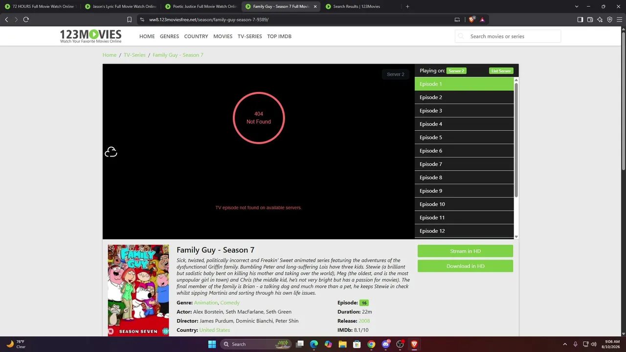
Task: Switch to 72 HOURS Full Movie tab
Action: [x=40, y=6]
